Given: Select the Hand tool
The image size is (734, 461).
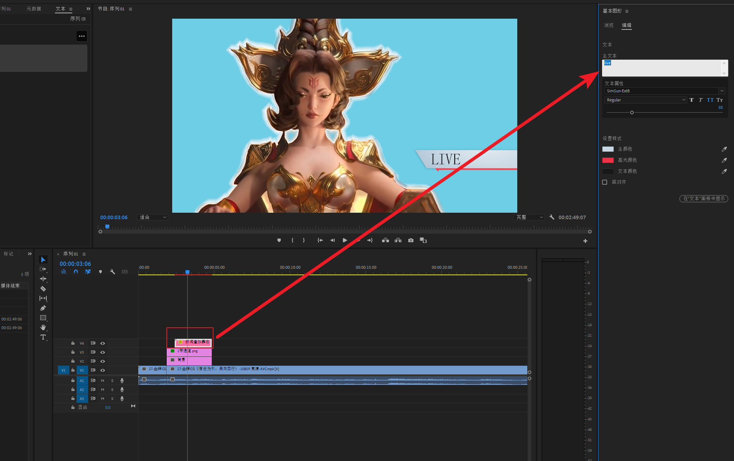Looking at the screenshot, I should tap(43, 327).
